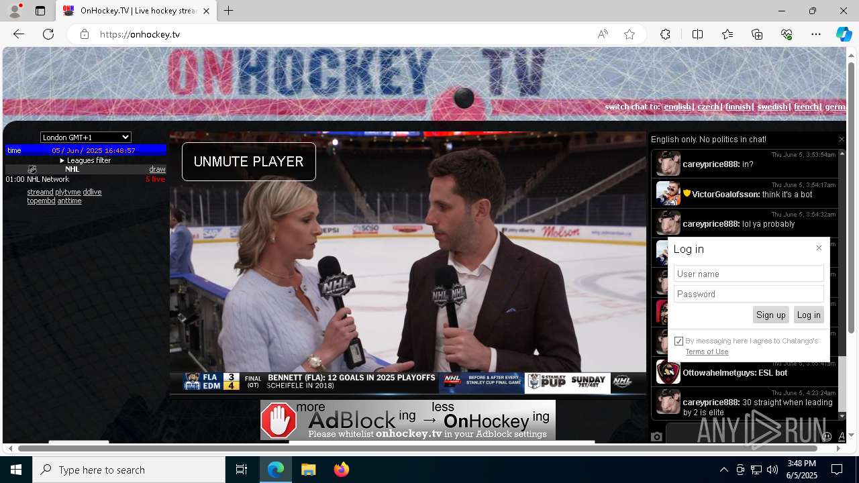
Task: Click the Log in button
Action: [808, 315]
